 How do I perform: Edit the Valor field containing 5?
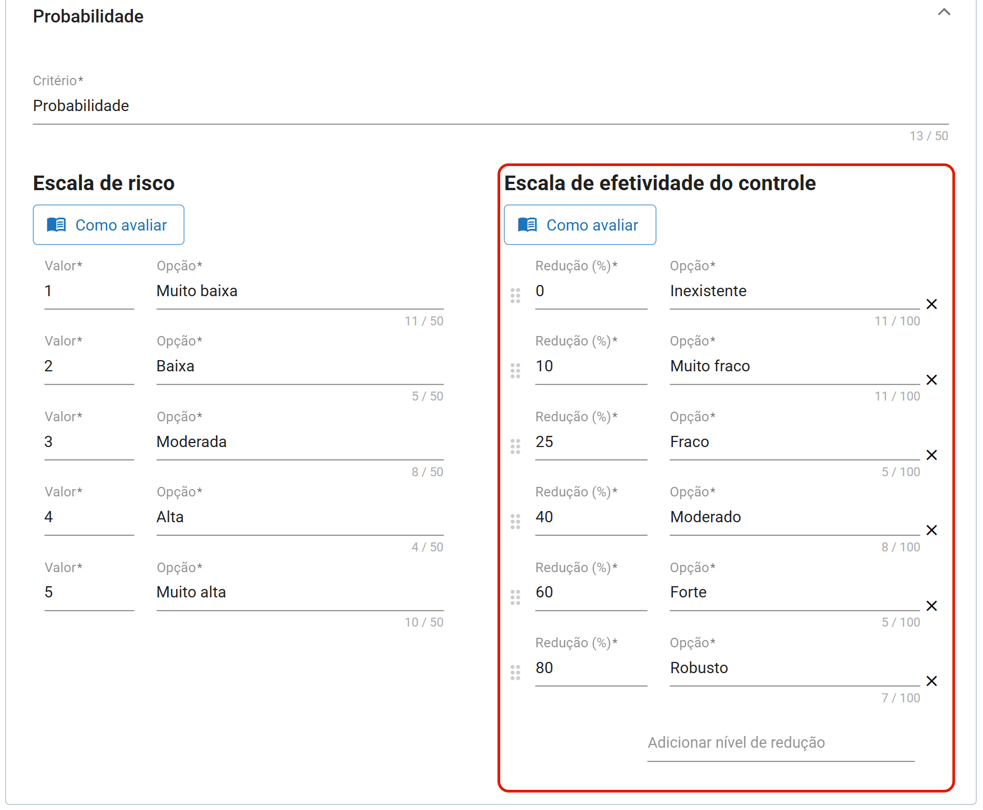89,592
